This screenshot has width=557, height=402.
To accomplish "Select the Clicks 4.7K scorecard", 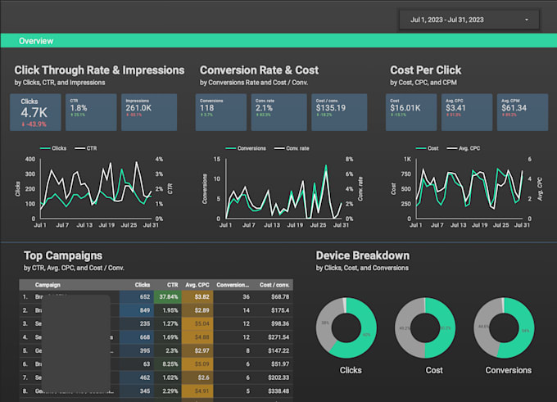I will click(x=40, y=112).
